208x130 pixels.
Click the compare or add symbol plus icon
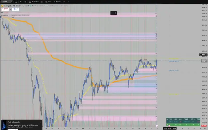pos(16,2)
